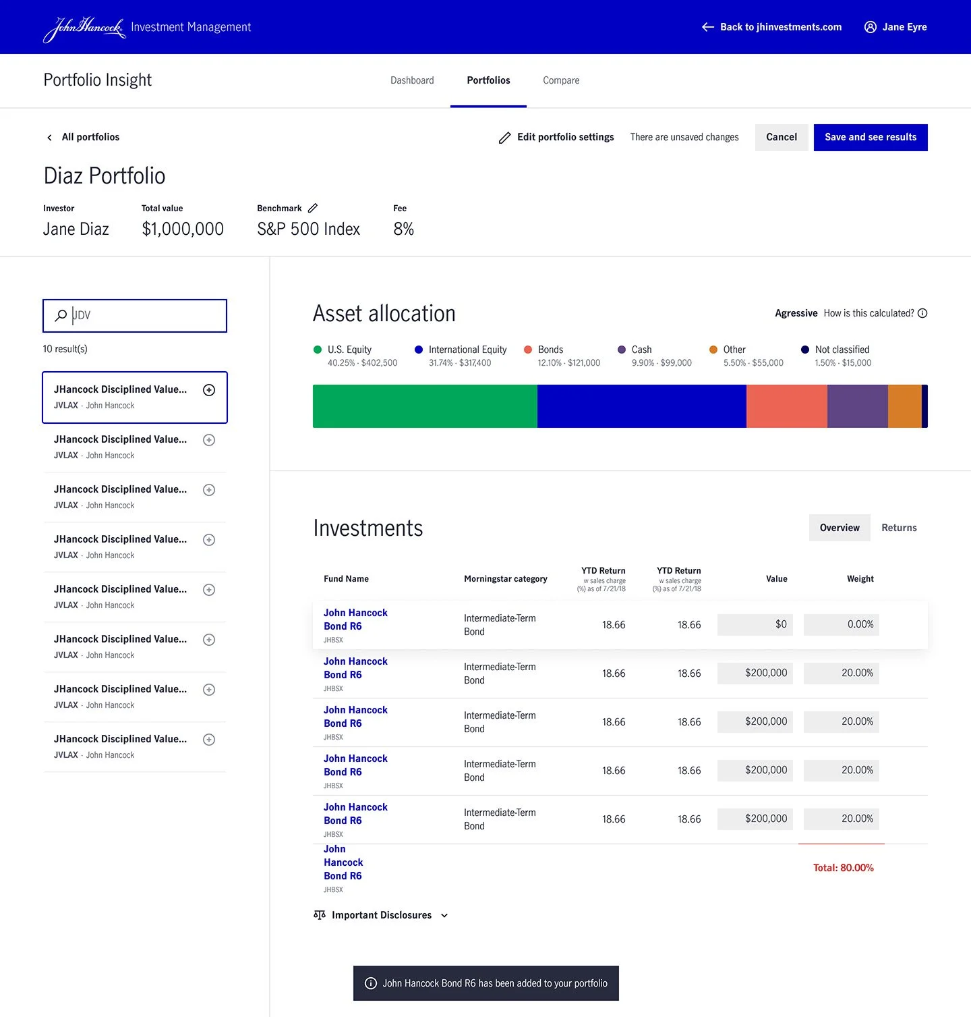Click How is this calculated? link
The width and height of the screenshot is (971, 1017).
click(x=869, y=313)
